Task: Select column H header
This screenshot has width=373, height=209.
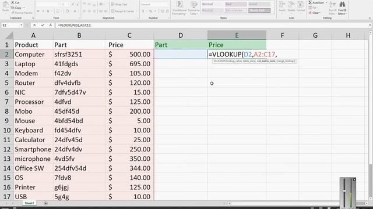Action: (x=348, y=35)
